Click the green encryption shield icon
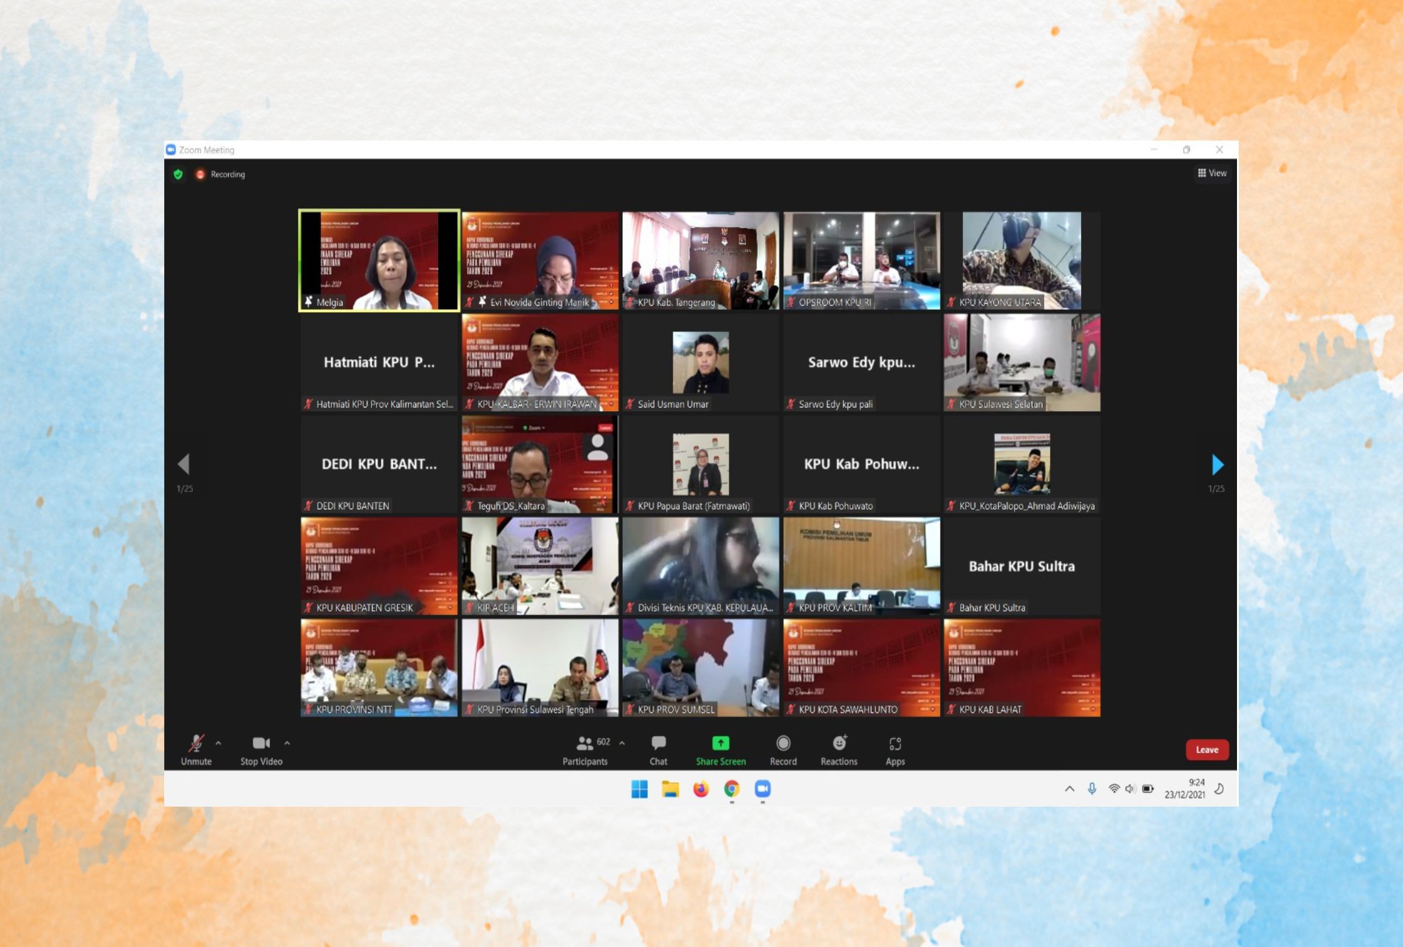This screenshot has height=947, width=1403. point(178,175)
